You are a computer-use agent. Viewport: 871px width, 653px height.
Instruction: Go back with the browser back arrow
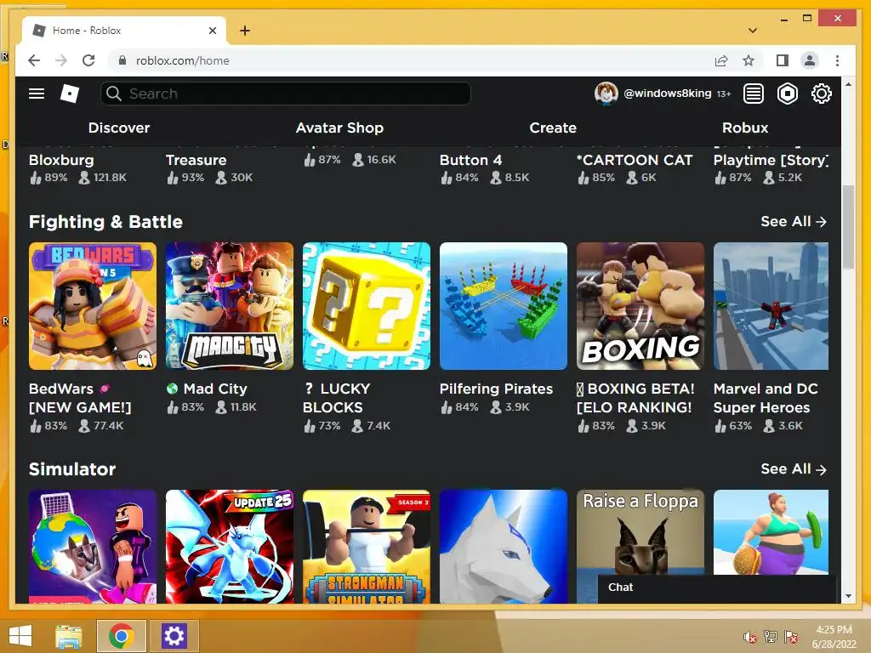click(x=34, y=60)
